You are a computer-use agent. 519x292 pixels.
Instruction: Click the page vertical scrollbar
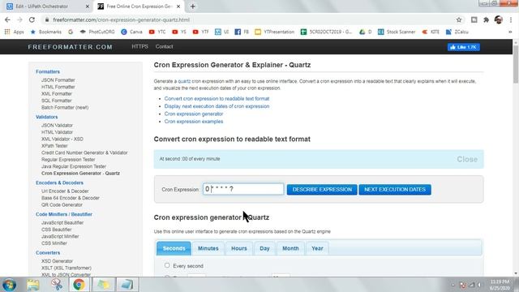point(516,65)
